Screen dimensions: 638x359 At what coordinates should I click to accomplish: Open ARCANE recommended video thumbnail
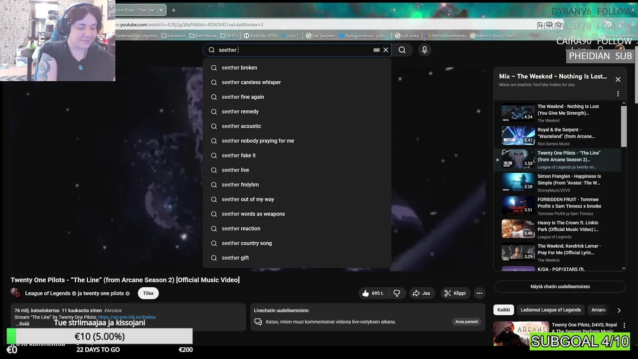pyautogui.click(x=520, y=334)
